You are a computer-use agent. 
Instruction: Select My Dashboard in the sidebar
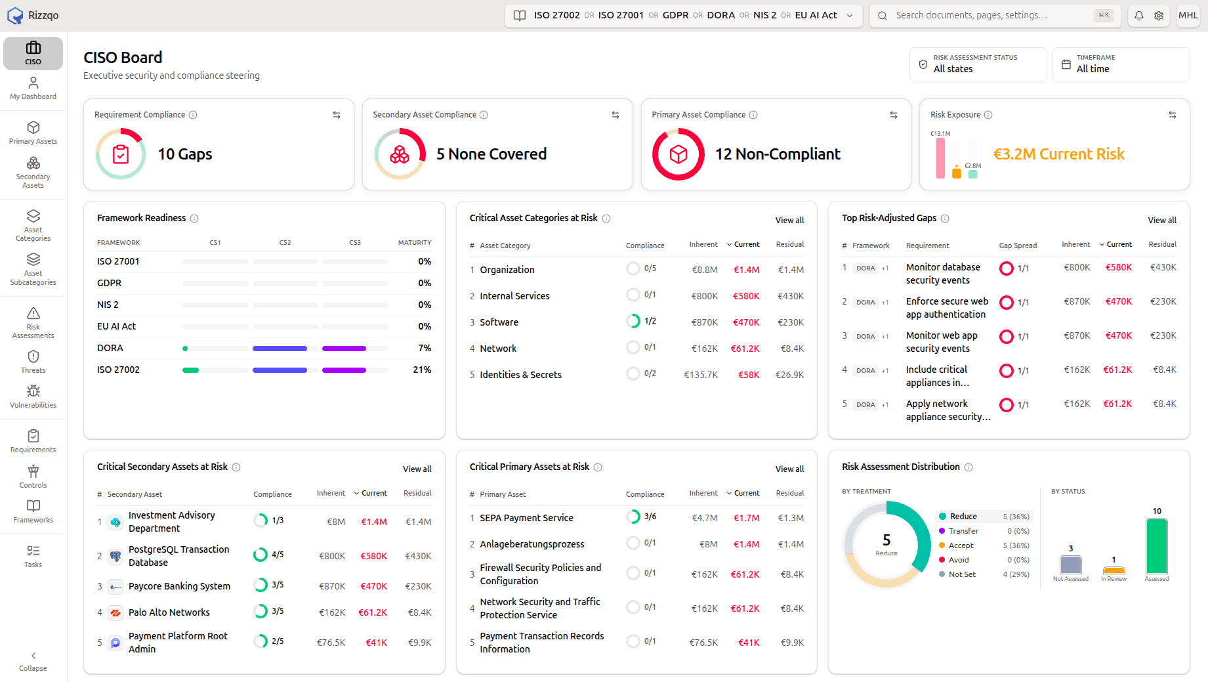pos(33,88)
